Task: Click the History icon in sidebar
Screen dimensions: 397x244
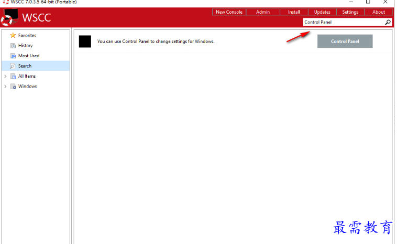Action: (13, 46)
